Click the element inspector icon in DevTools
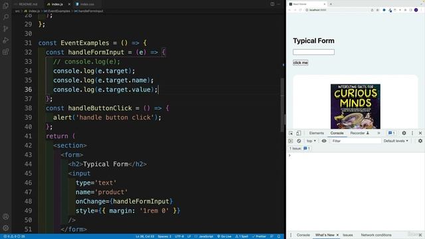The height and width of the screenshot is (239, 425). pyautogui.click(x=291, y=133)
